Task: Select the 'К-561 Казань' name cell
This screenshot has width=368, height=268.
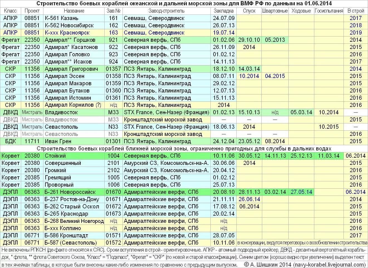Action: 74,18
